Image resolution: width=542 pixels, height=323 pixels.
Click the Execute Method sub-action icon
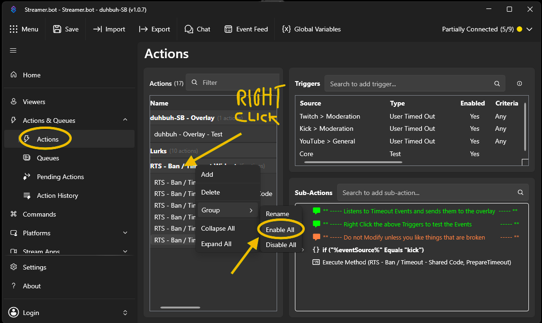[x=316, y=262]
